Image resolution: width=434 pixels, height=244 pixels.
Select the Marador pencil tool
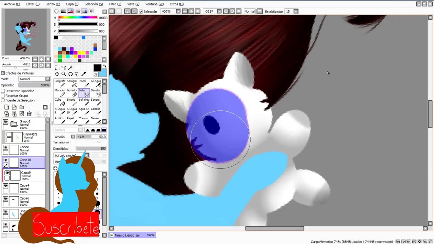pyautogui.click(x=60, y=93)
